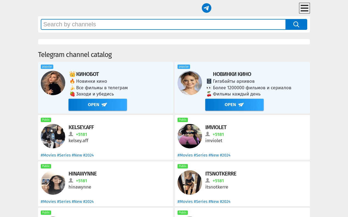
Task: Click the popular badge on КИНОБОТ card
Action: 47,67
